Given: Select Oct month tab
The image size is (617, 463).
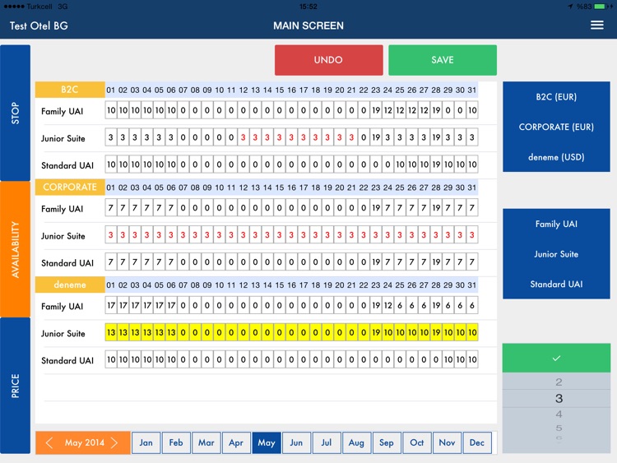Looking at the screenshot, I should coord(417,443).
